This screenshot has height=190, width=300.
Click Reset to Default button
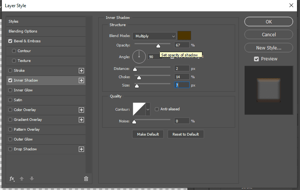pyautogui.click(x=185, y=134)
